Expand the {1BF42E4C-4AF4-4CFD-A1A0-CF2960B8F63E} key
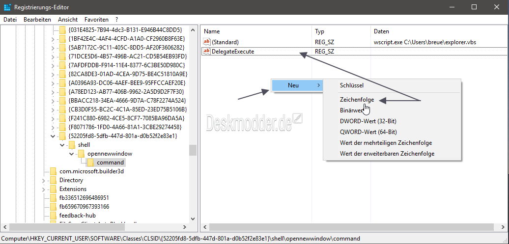 pos(53,39)
